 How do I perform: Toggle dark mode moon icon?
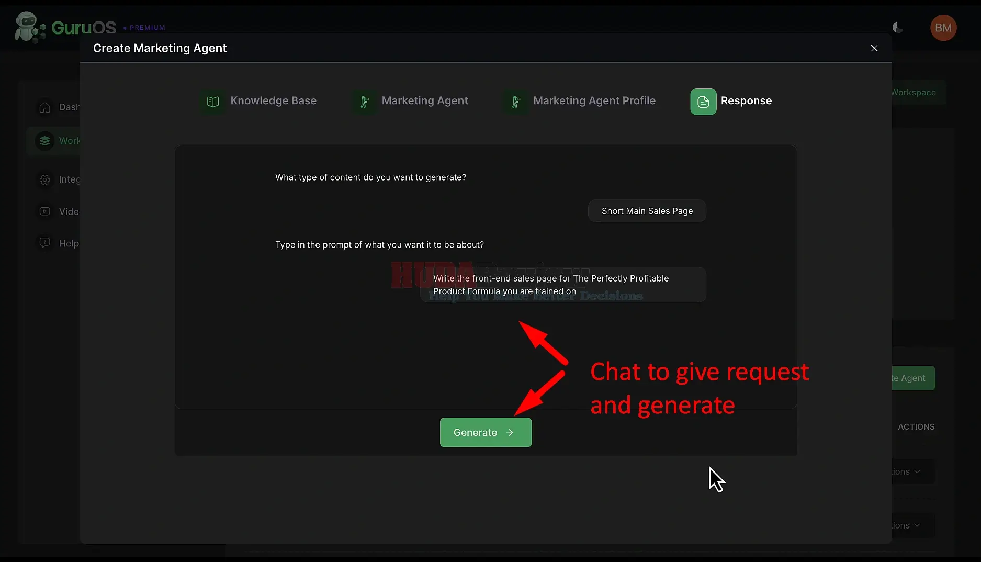(x=897, y=27)
